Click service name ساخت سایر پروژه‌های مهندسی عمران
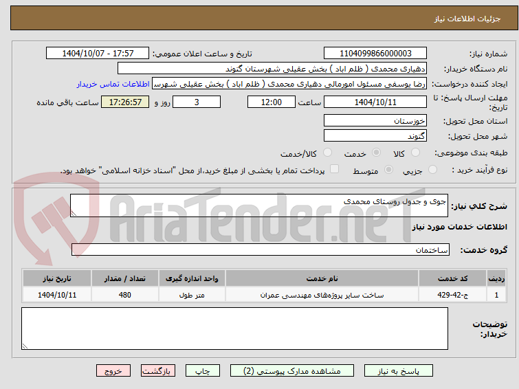 click(322, 295)
